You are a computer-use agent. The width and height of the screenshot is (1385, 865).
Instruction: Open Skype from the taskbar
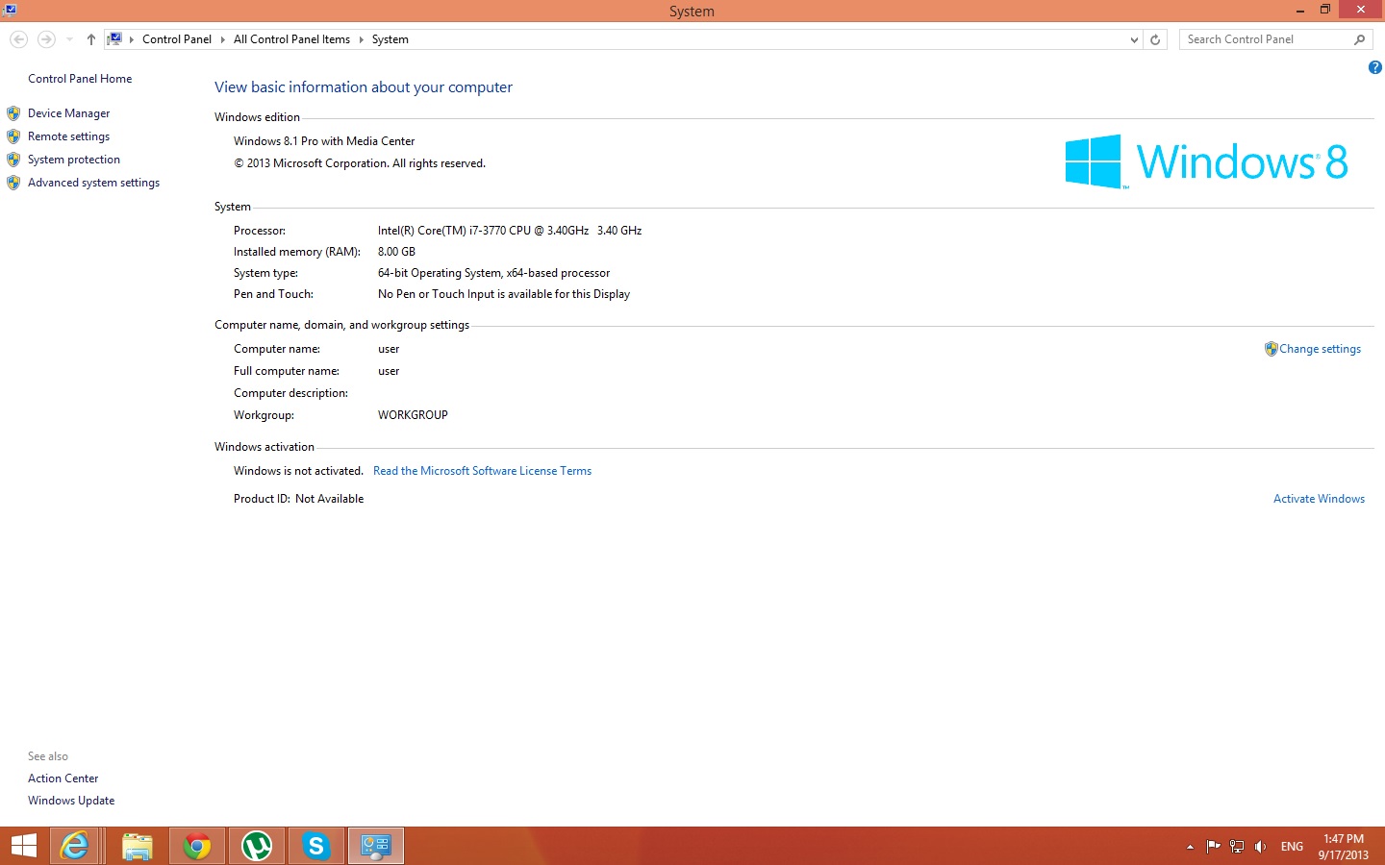click(x=315, y=846)
